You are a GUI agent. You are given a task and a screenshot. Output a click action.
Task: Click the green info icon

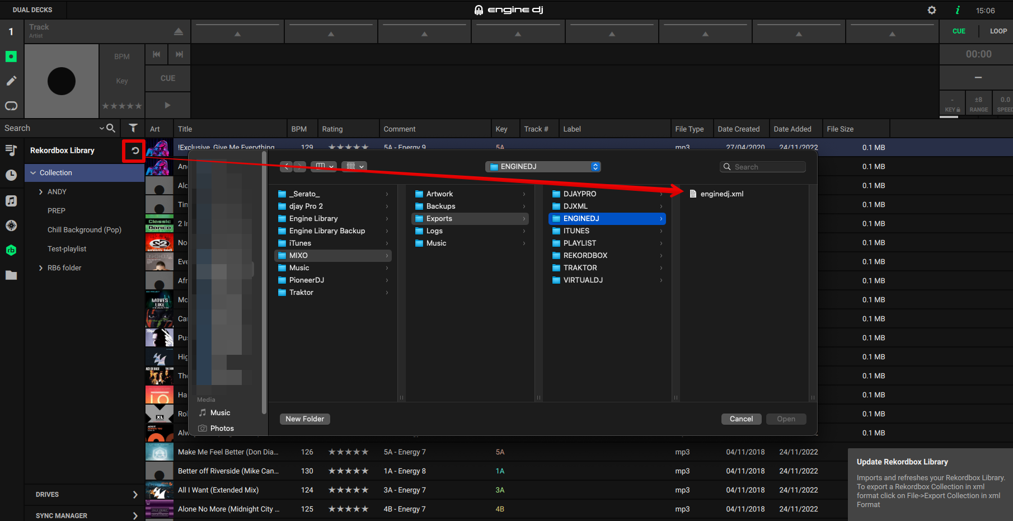[958, 10]
